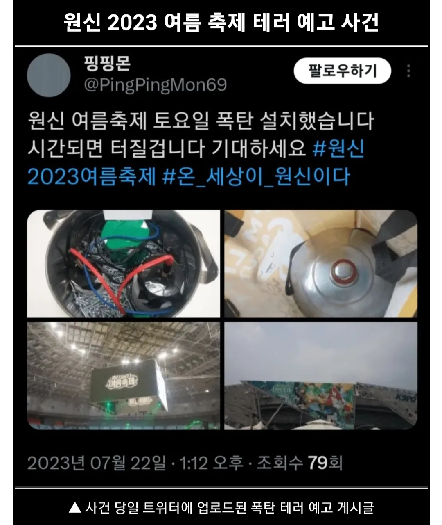Open the 2023여름축제 hashtag text
Screen dimensions: 442x525
92,177
